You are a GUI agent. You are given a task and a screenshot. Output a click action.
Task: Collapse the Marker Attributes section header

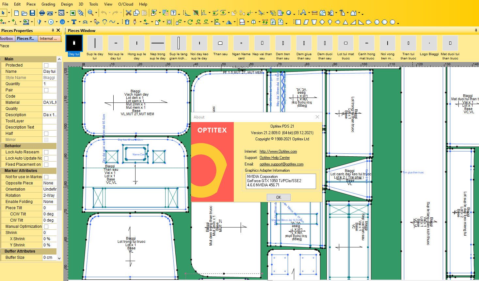click(28, 171)
